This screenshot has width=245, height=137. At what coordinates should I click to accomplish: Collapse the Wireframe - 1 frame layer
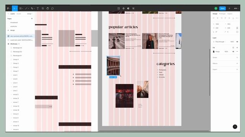[x=8, y=44]
